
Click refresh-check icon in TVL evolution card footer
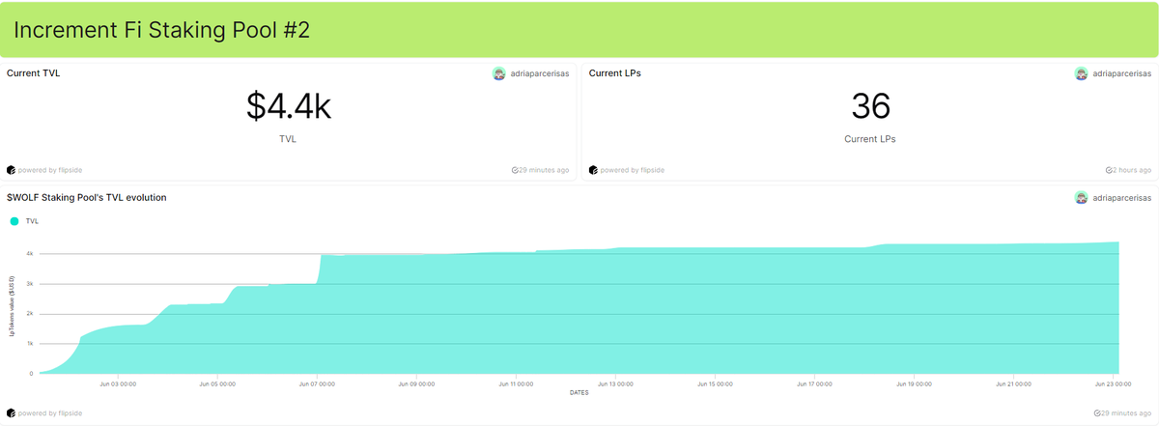(x=1097, y=412)
